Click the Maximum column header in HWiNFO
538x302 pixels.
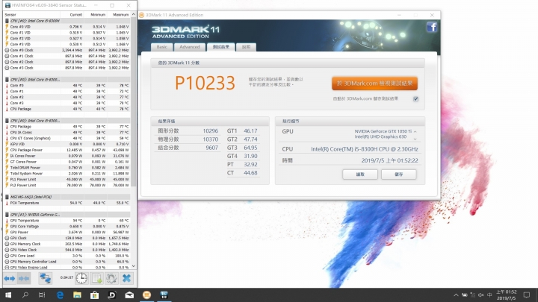pyautogui.click(x=118, y=15)
